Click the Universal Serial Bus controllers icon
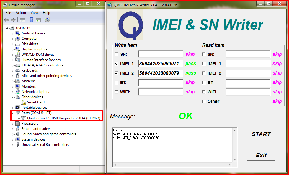289x175 pixels. click(x=18, y=145)
